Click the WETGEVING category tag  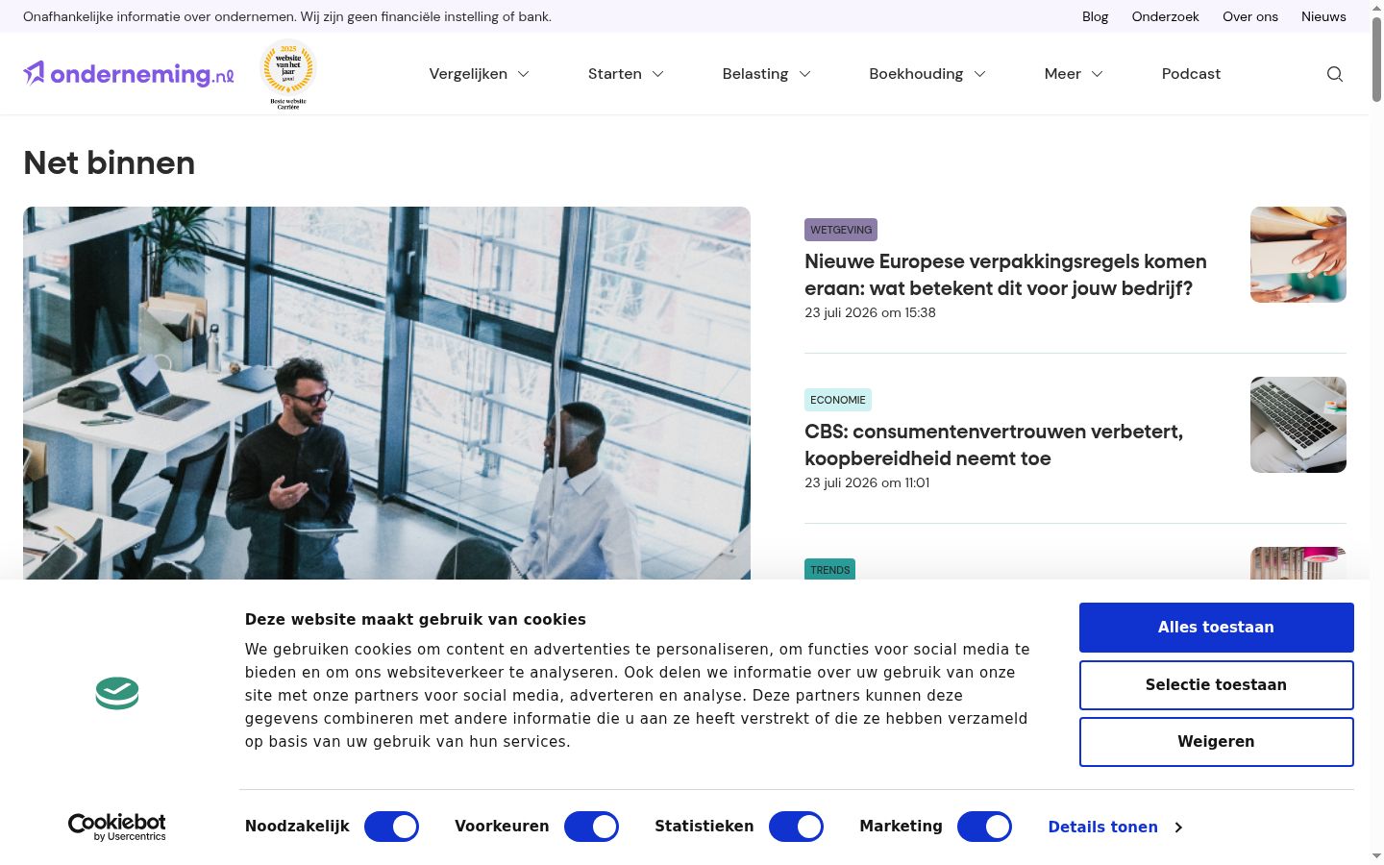841,230
